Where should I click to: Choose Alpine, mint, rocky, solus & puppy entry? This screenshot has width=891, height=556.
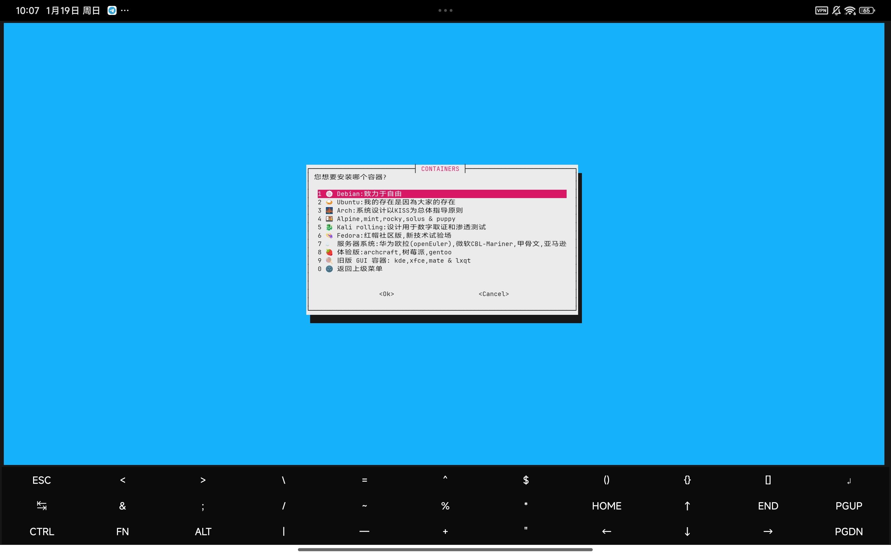pos(442,219)
